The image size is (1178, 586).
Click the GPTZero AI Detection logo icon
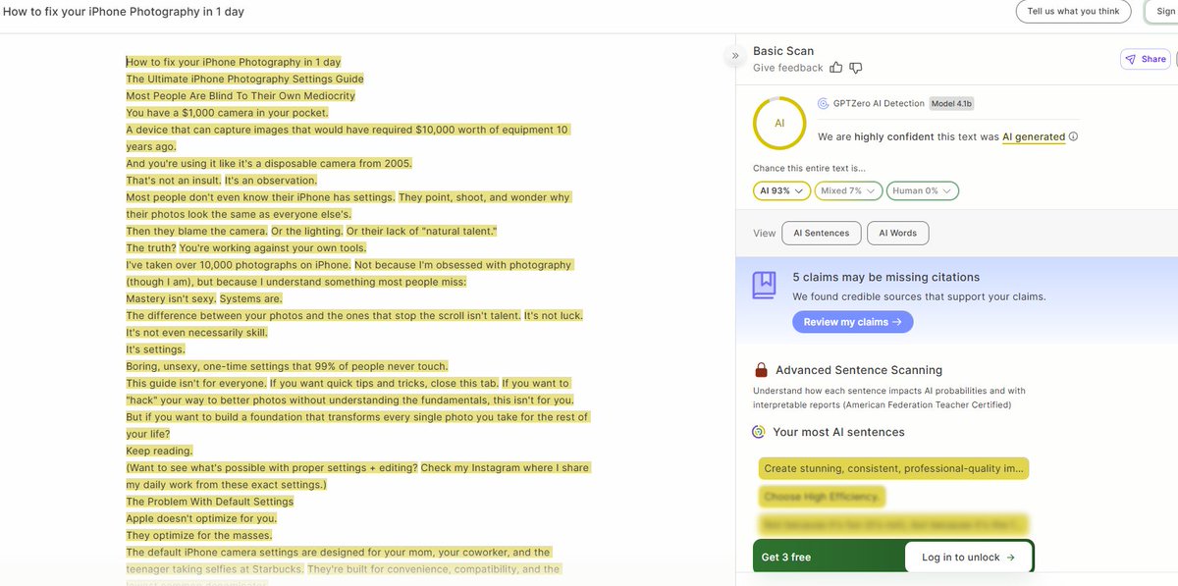(824, 103)
